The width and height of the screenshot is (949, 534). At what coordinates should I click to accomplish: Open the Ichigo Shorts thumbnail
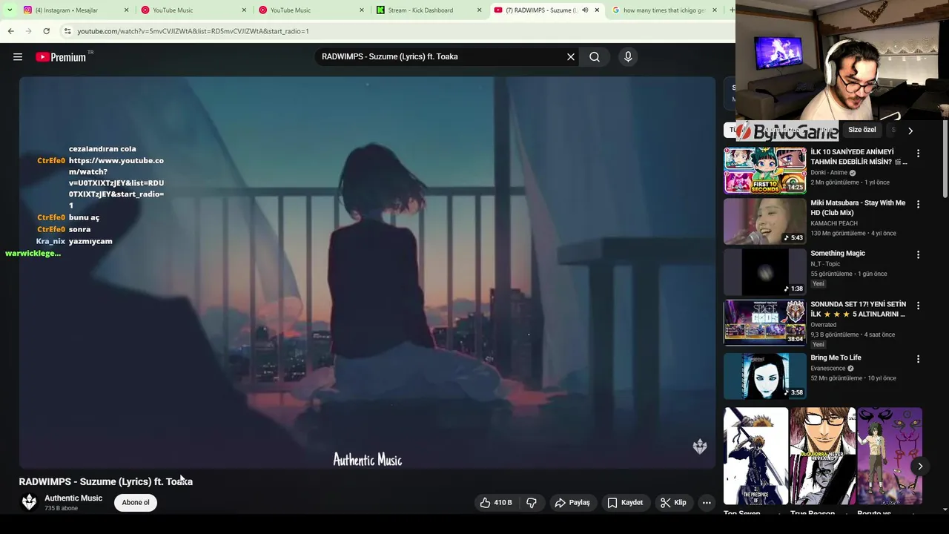click(756, 456)
